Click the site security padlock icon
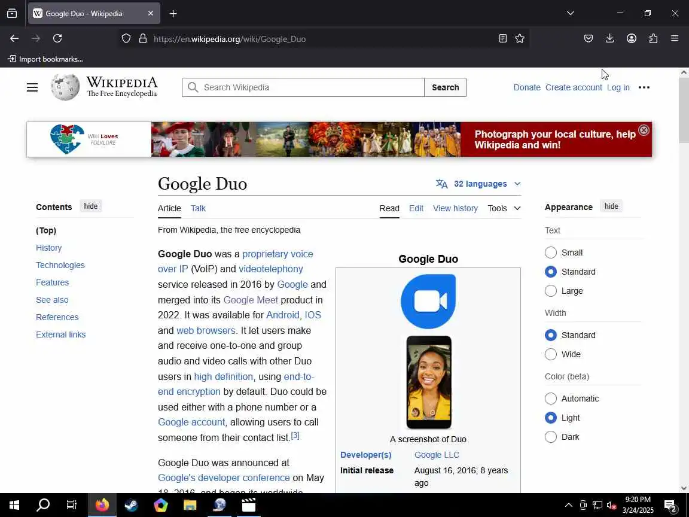Image resolution: width=689 pixels, height=517 pixels. [143, 39]
